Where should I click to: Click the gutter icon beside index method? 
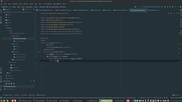coord(39,52)
